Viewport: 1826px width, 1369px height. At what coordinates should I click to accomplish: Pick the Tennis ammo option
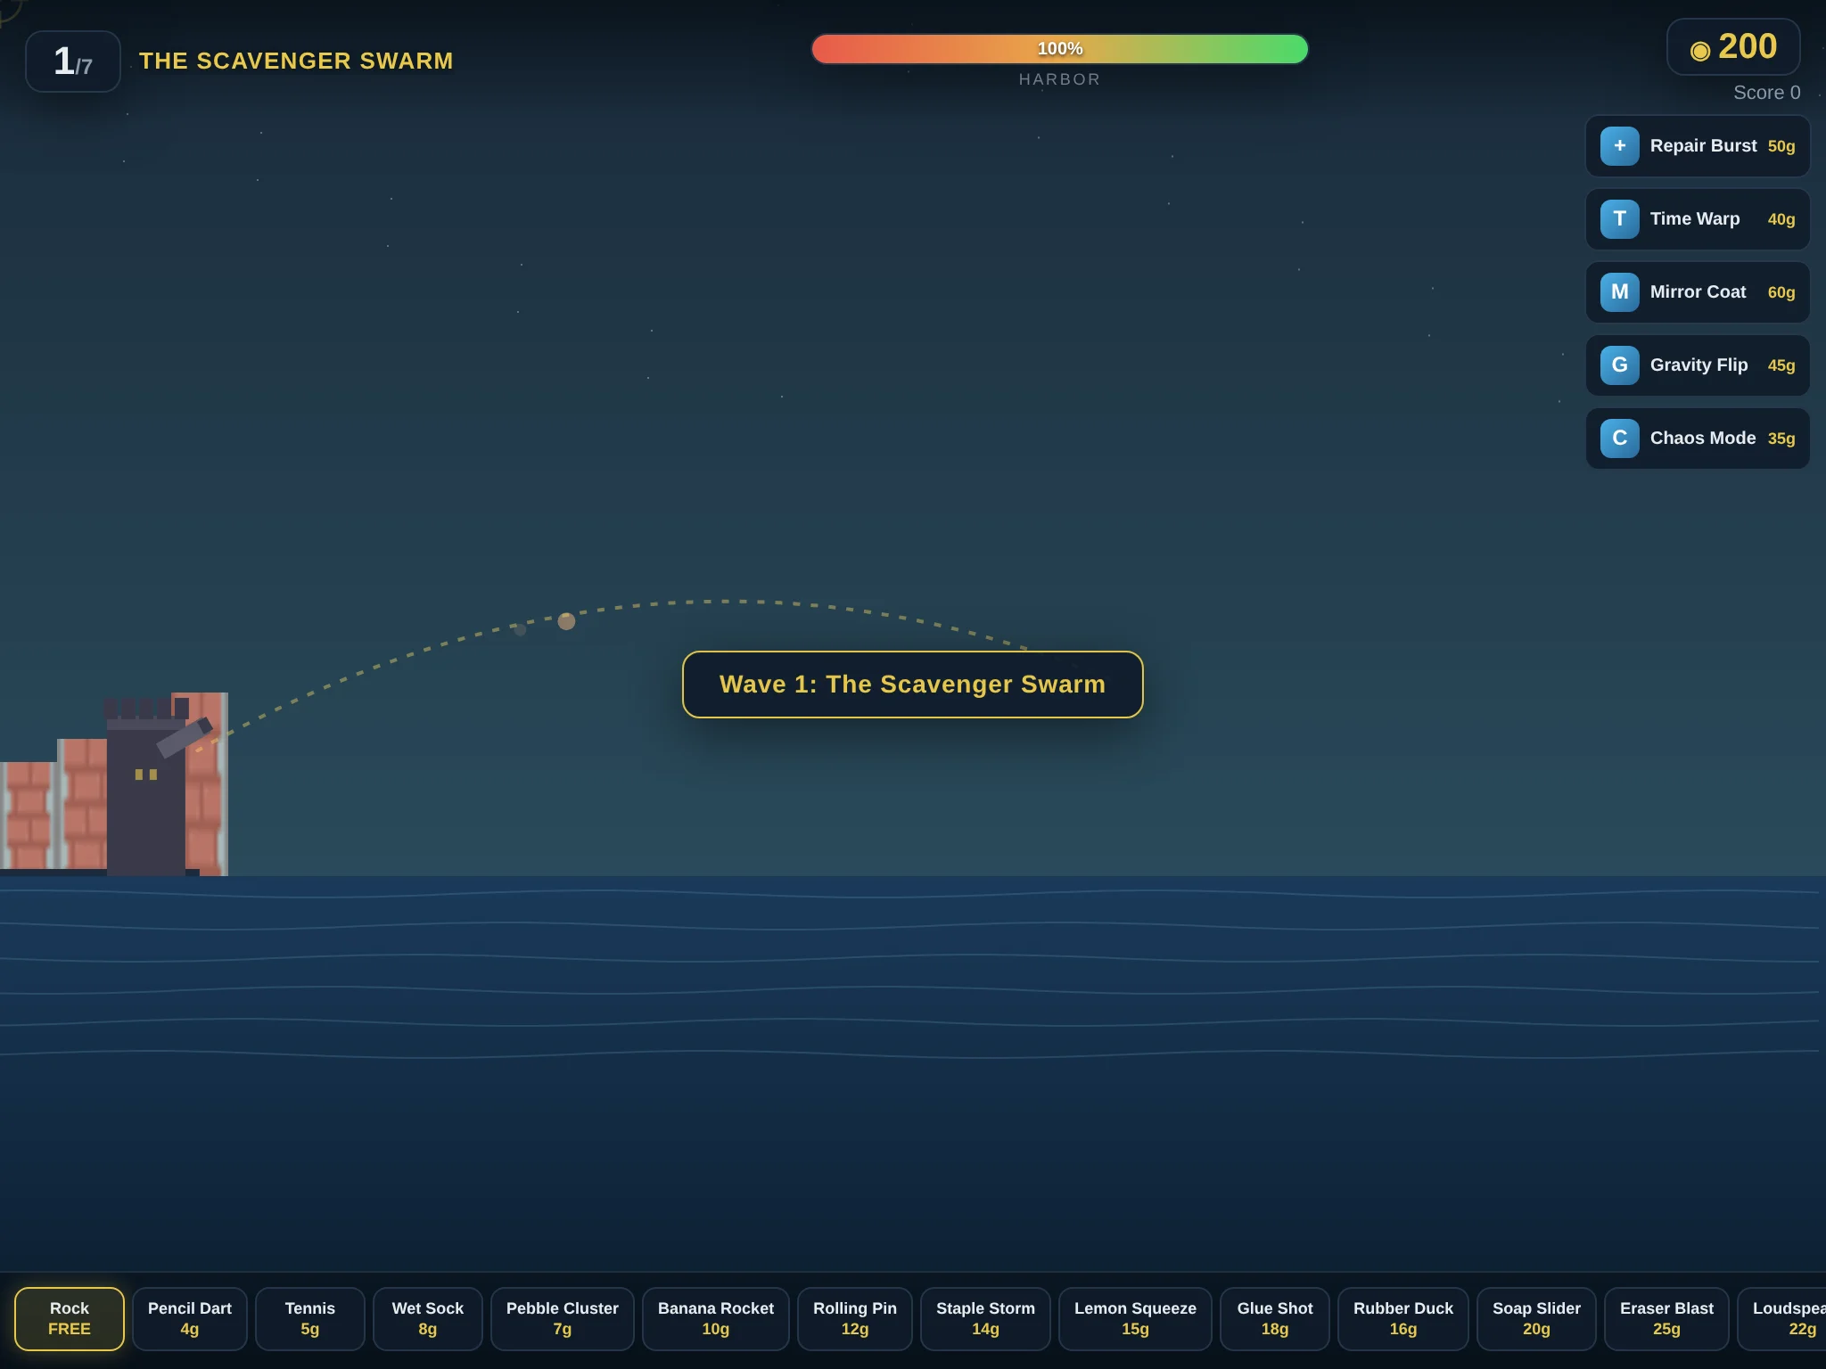(x=310, y=1318)
